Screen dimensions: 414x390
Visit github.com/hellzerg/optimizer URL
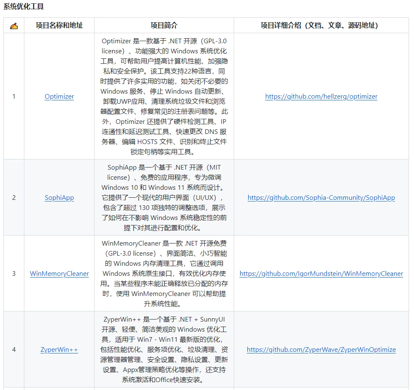(x=321, y=97)
